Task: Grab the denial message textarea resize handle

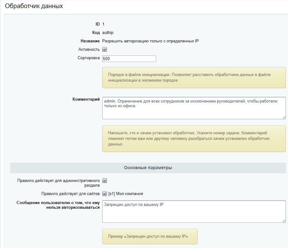Action: (x=284, y=221)
